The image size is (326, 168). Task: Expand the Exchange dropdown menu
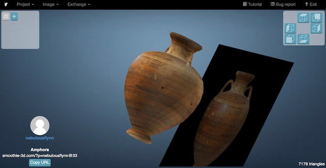[x=79, y=4]
